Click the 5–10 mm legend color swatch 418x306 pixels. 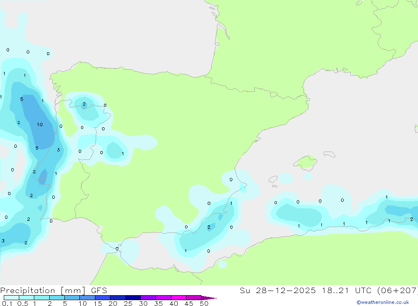(72, 298)
